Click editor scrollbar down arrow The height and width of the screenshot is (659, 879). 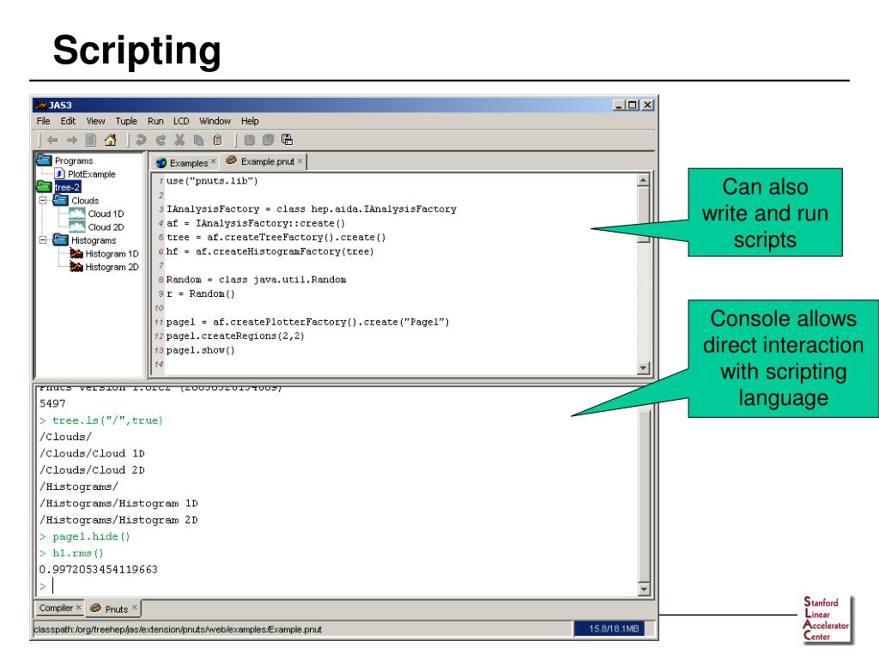click(x=644, y=367)
